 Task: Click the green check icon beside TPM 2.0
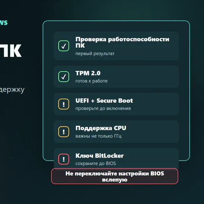pyautogui.click(x=64, y=76)
